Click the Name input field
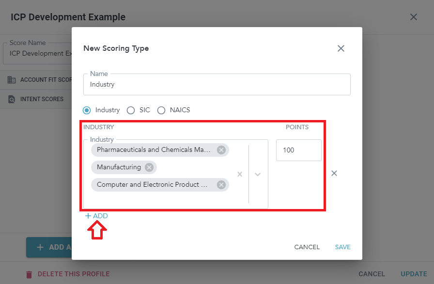The width and height of the screenshot is (434, 284). pyautogui.click(x=217, y=85)
